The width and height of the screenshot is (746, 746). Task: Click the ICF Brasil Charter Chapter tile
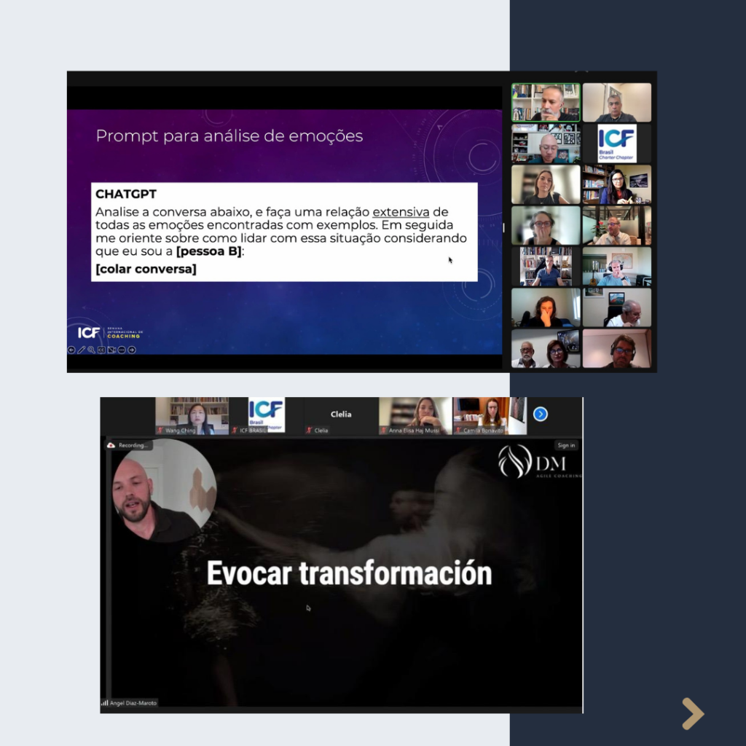(616, 143)
